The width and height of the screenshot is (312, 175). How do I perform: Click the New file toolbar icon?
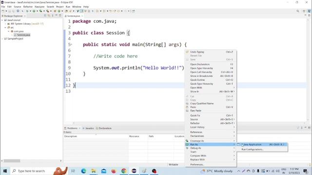click(x=3, y=11)
